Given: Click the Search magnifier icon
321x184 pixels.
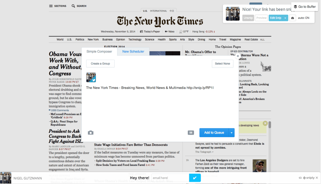Looking at the screenshot, I should click(x=73, y=6).
